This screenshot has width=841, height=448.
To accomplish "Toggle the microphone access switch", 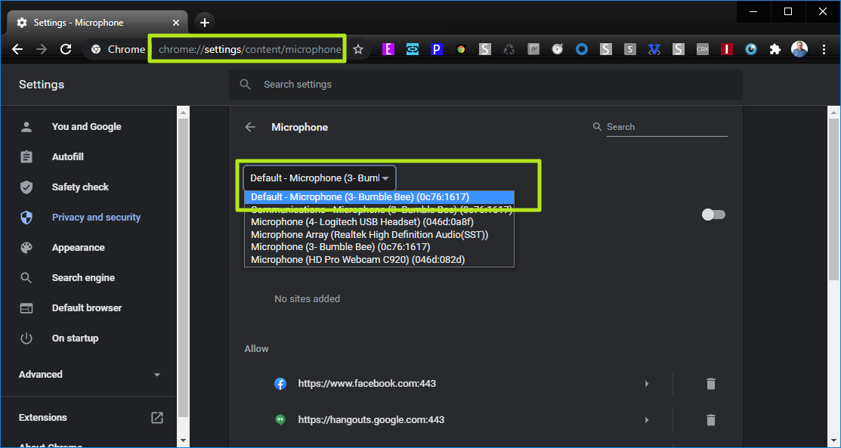I will click(713, 215).
